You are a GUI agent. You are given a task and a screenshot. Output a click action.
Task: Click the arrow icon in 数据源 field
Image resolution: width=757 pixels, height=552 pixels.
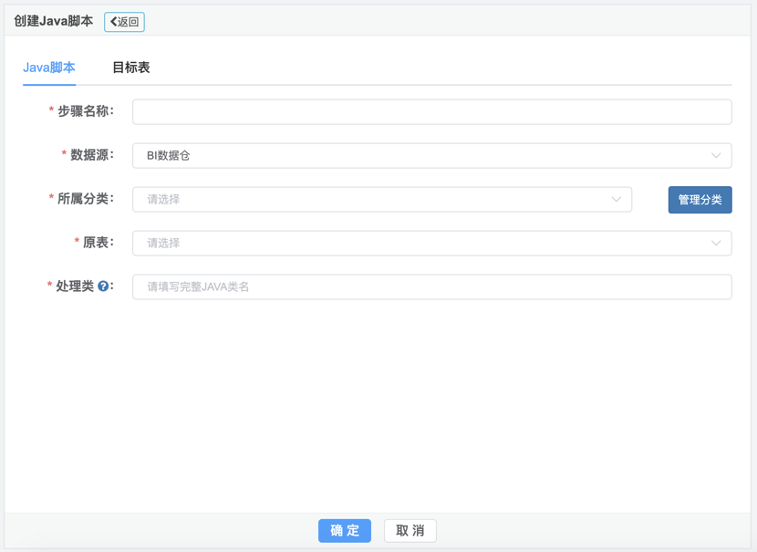(x=716, y=156)
